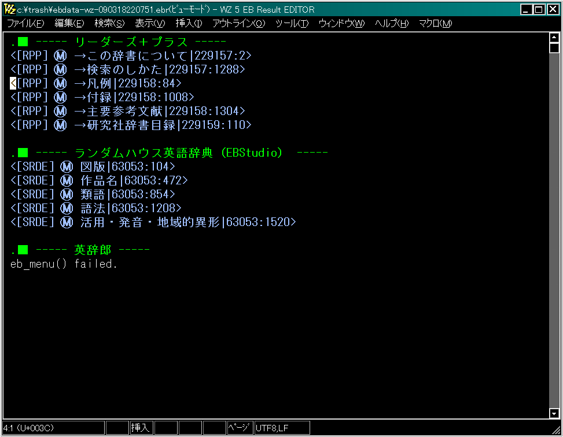
Task: Click the M icon on the 付録 row
Action: 60,97
